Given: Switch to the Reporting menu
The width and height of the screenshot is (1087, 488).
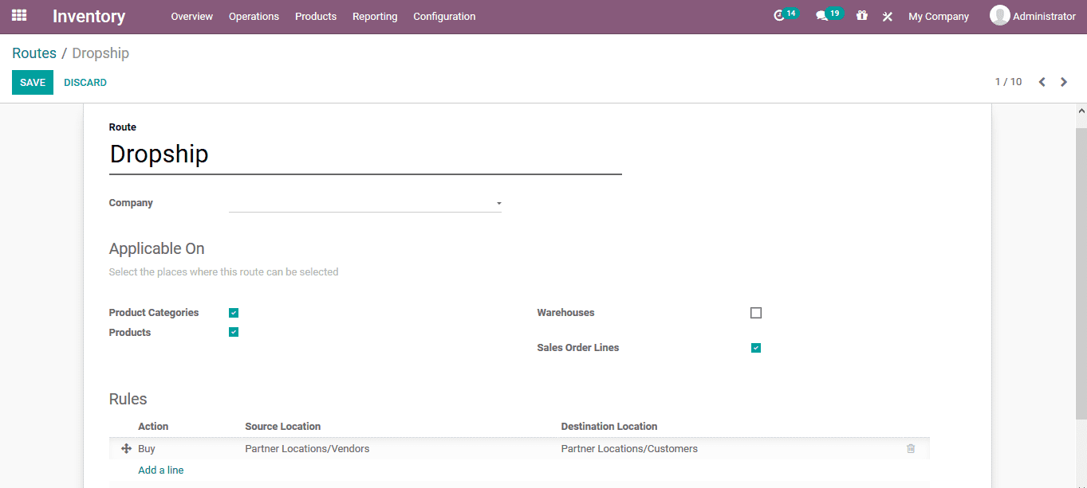Looking at the screenshot, I should [x=375, y=16].
